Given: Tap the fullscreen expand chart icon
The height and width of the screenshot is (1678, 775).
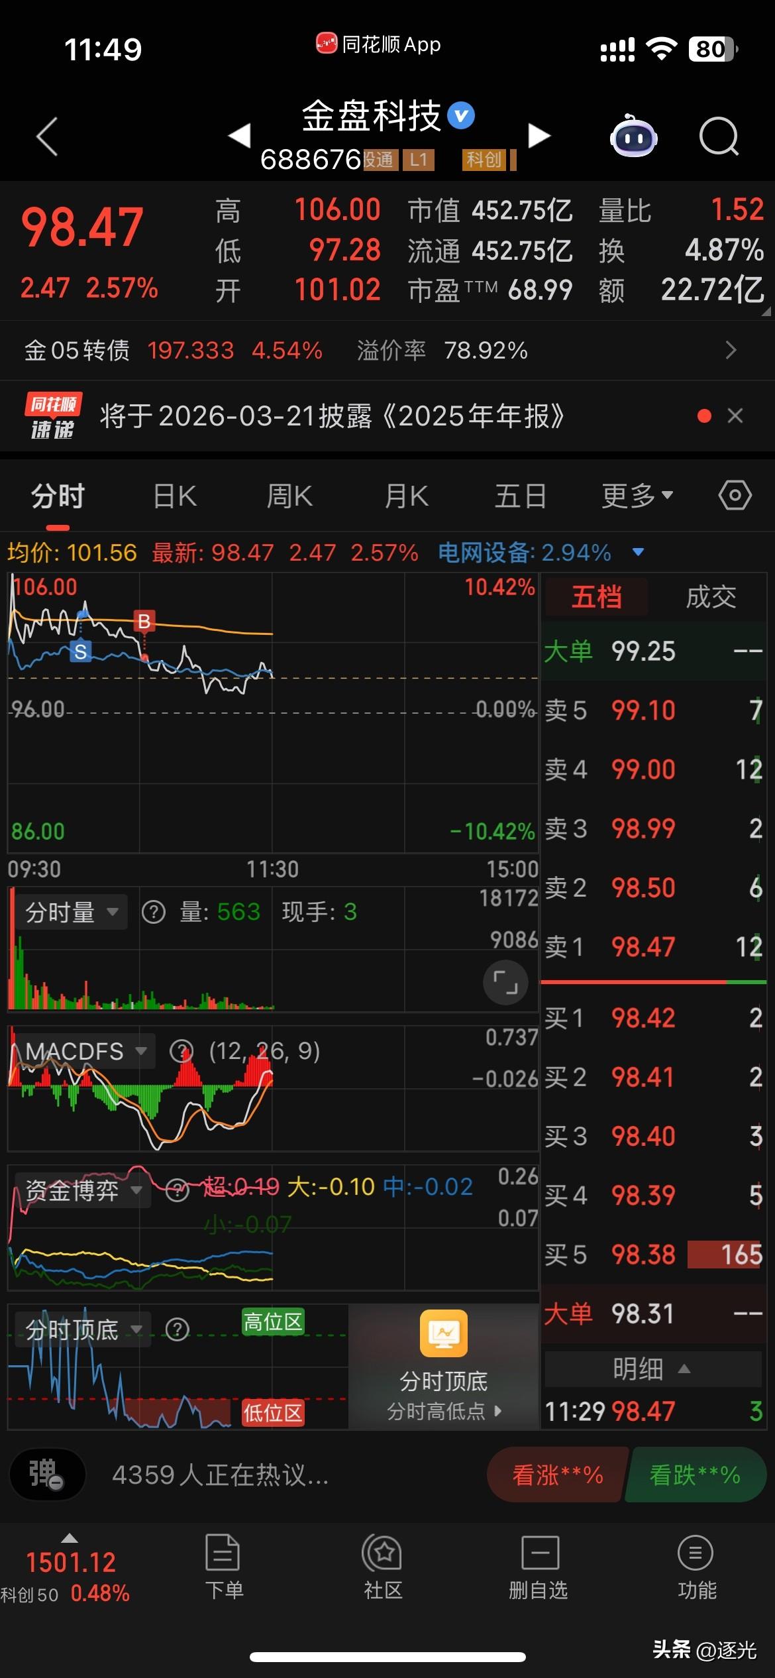Looking at the screenshot, I should (505, 982).
